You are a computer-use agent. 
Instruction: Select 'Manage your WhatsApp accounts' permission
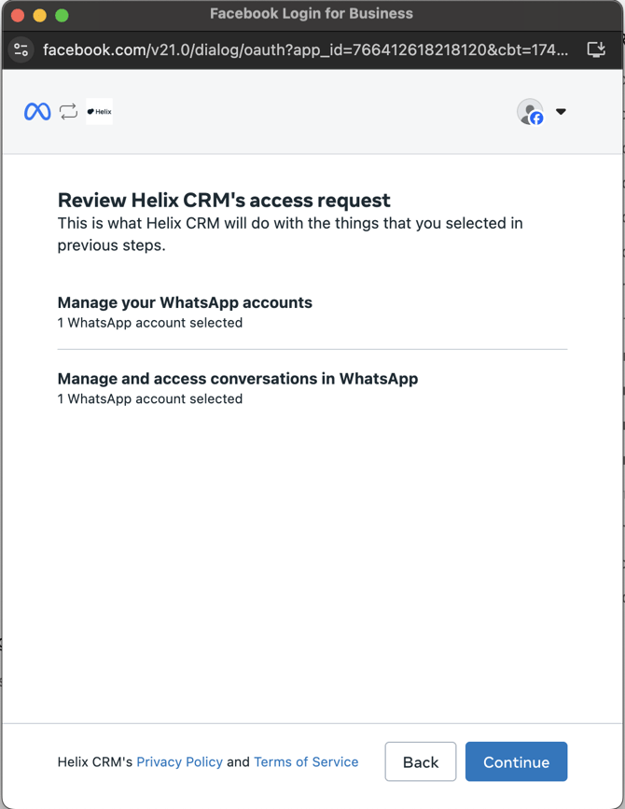click(x=185, y=302)
